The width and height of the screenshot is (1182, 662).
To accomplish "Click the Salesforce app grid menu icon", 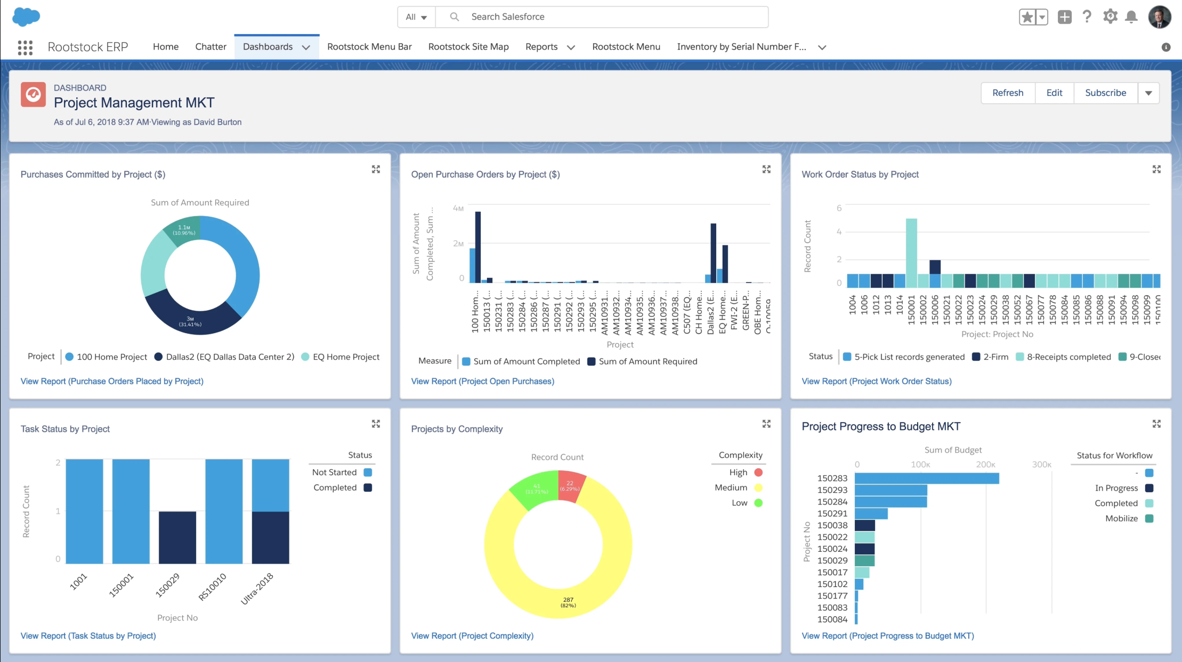I will [23, 46].
